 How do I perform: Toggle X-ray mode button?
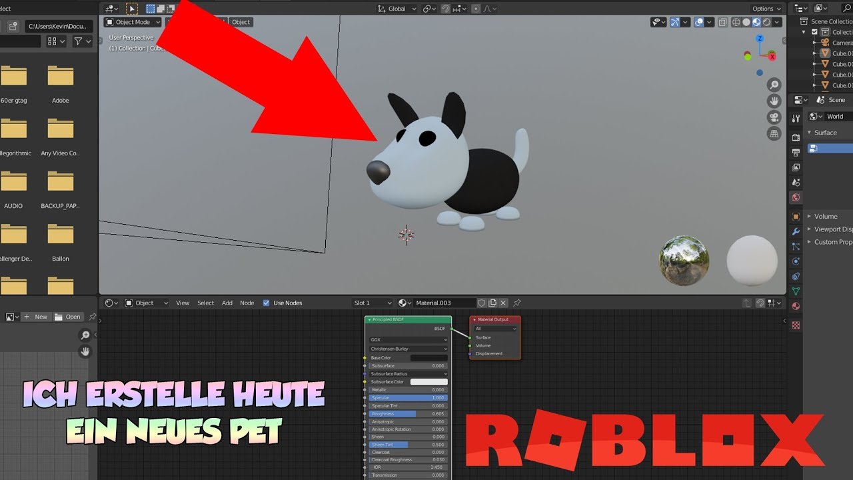[x=724, y=22]
